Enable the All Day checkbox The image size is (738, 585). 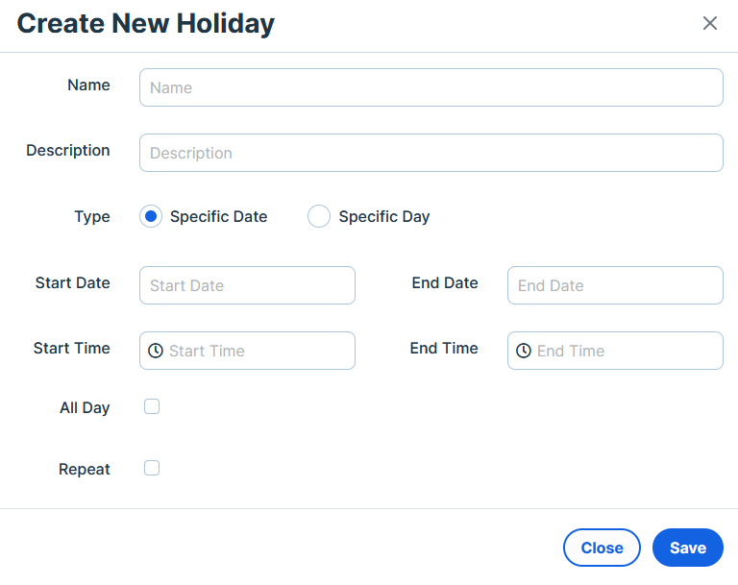point(152,406)
